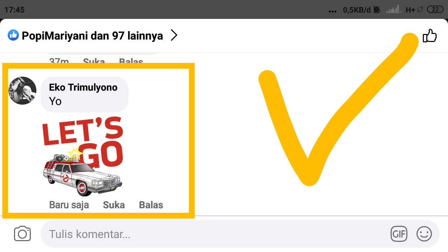Open PopiMariyani dan 97 lainnya reactions
Viewport: 448px width, 252px height.
92,36
